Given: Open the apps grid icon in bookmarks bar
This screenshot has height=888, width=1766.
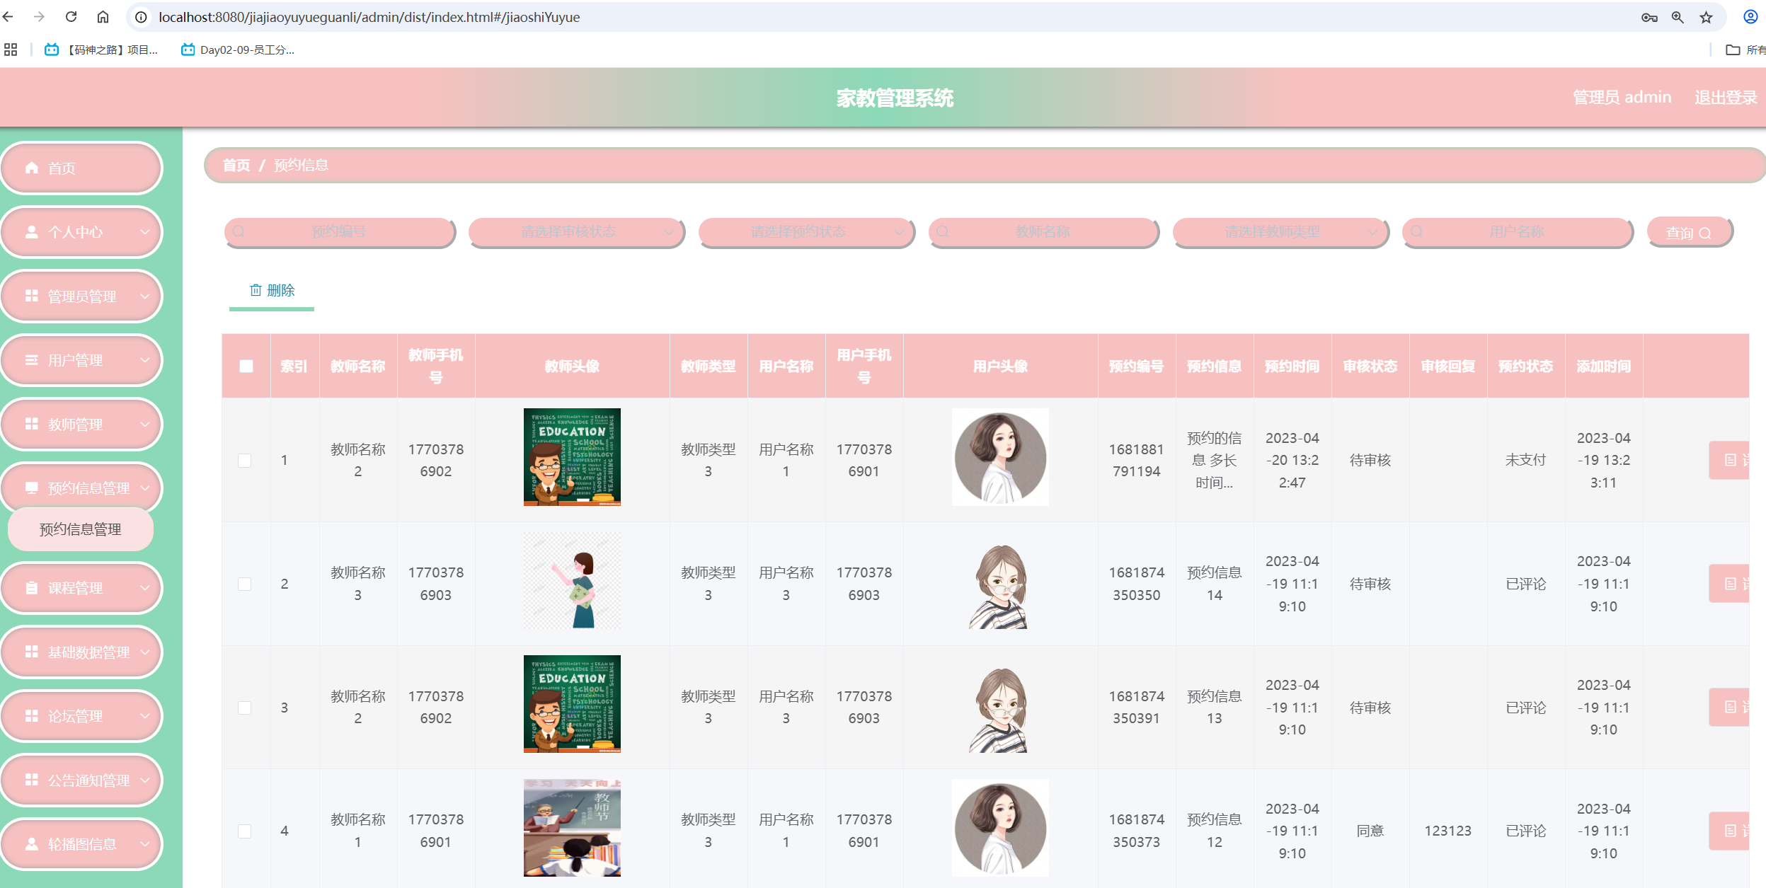Looking at the screenshot, I should click(11, 50).
